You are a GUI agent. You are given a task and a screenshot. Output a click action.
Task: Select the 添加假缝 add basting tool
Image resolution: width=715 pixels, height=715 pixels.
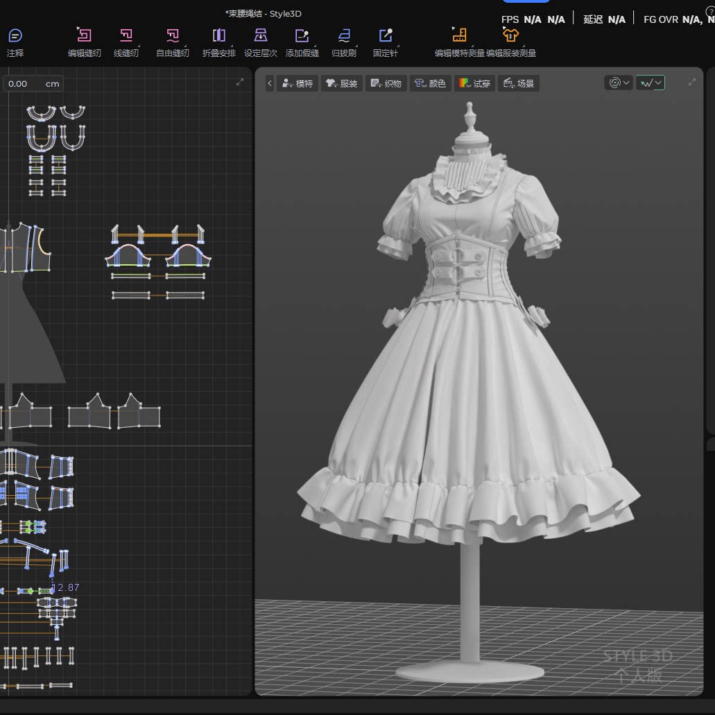pyautogui.click(x=302, y=42)
